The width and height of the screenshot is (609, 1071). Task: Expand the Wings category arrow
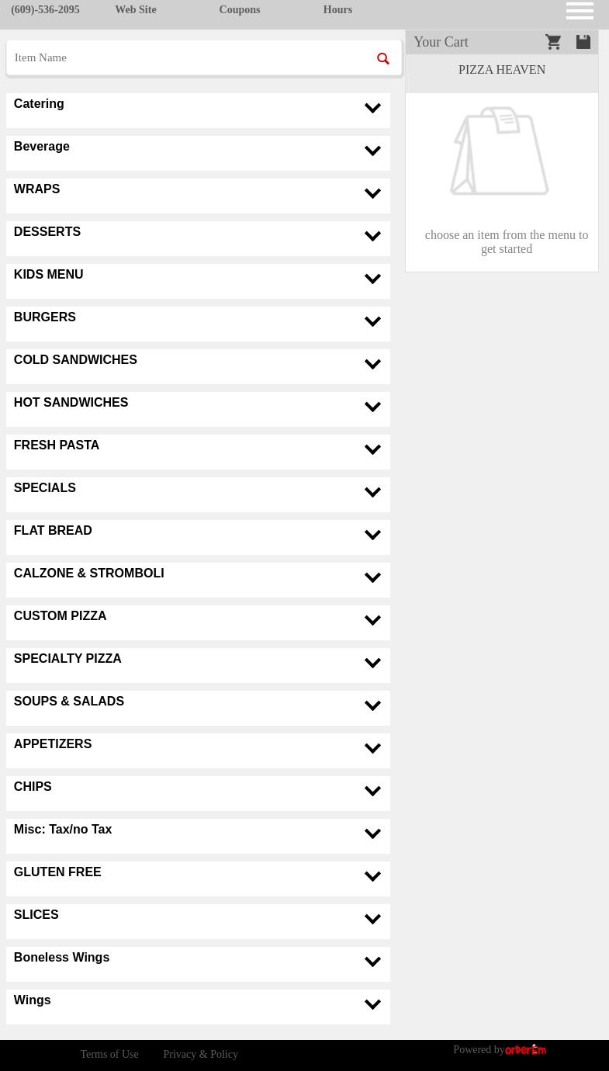(x=372, y=1005)
